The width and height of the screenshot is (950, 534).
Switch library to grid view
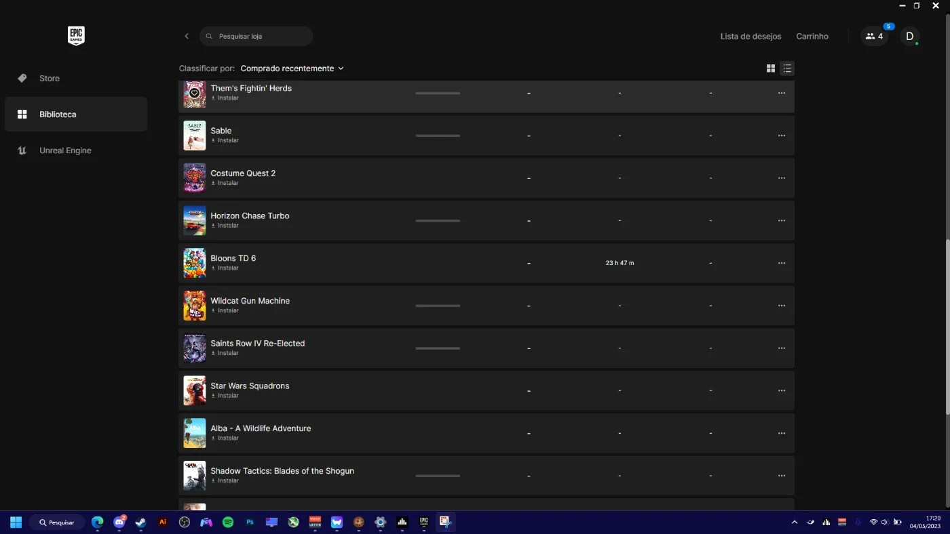pyautogui.click(x=771, y=68)
